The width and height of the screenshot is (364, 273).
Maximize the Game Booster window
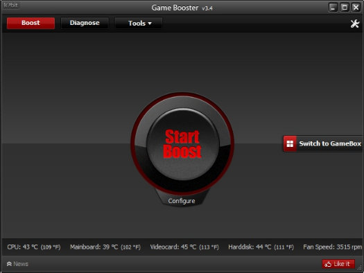click(345, 8)
